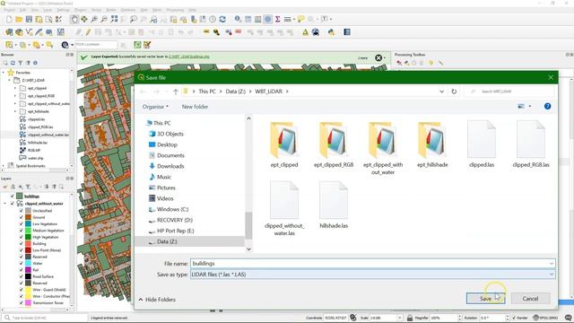Screen dimensions: 574x323
Task: Click the refresh button beside address bar
Action: [454, 92]
